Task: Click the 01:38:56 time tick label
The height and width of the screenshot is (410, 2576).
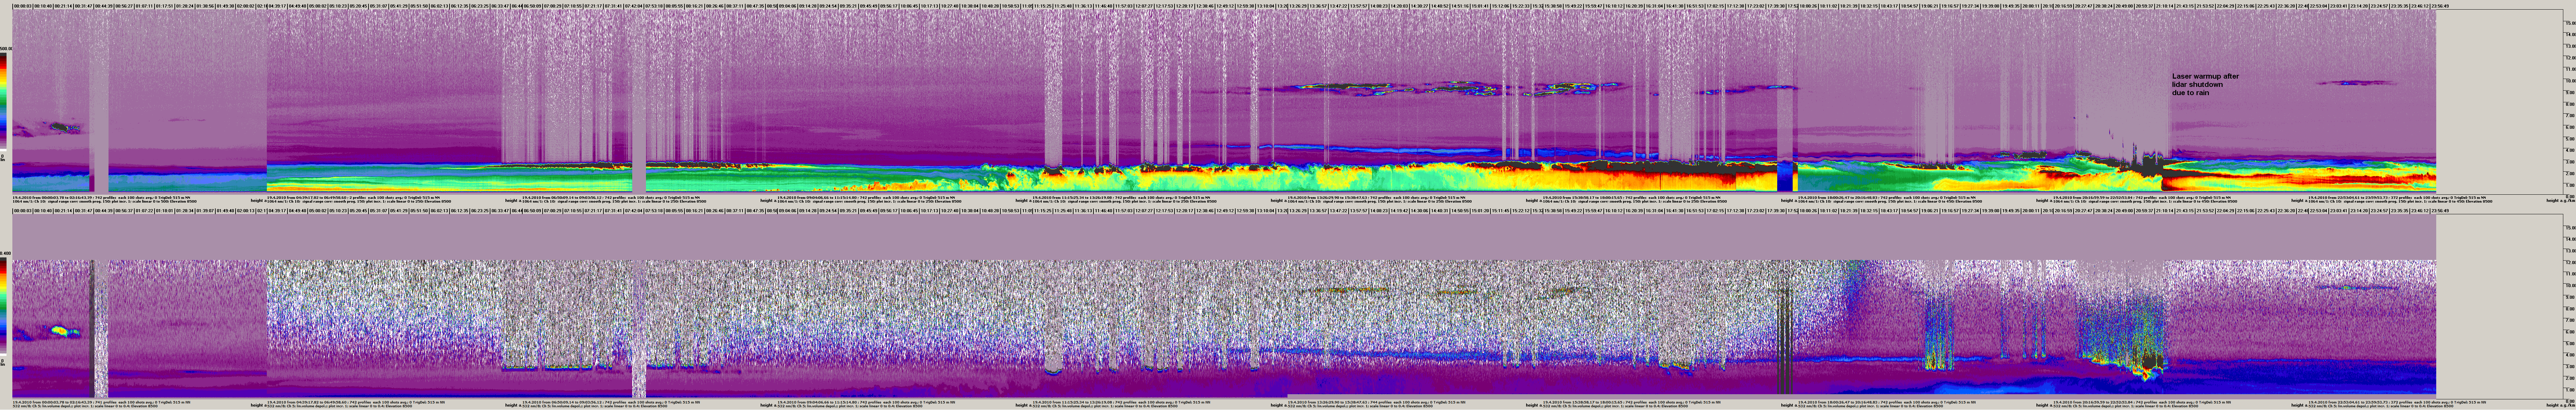Action: pyautogui.click(x=205, y=6)
